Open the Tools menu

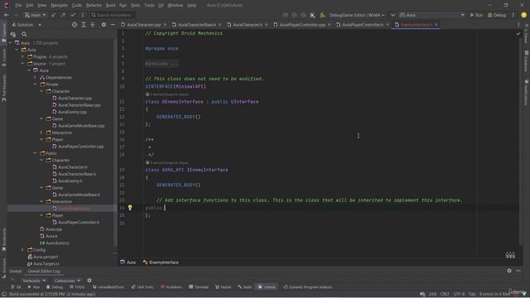click(x=149, y=5)
